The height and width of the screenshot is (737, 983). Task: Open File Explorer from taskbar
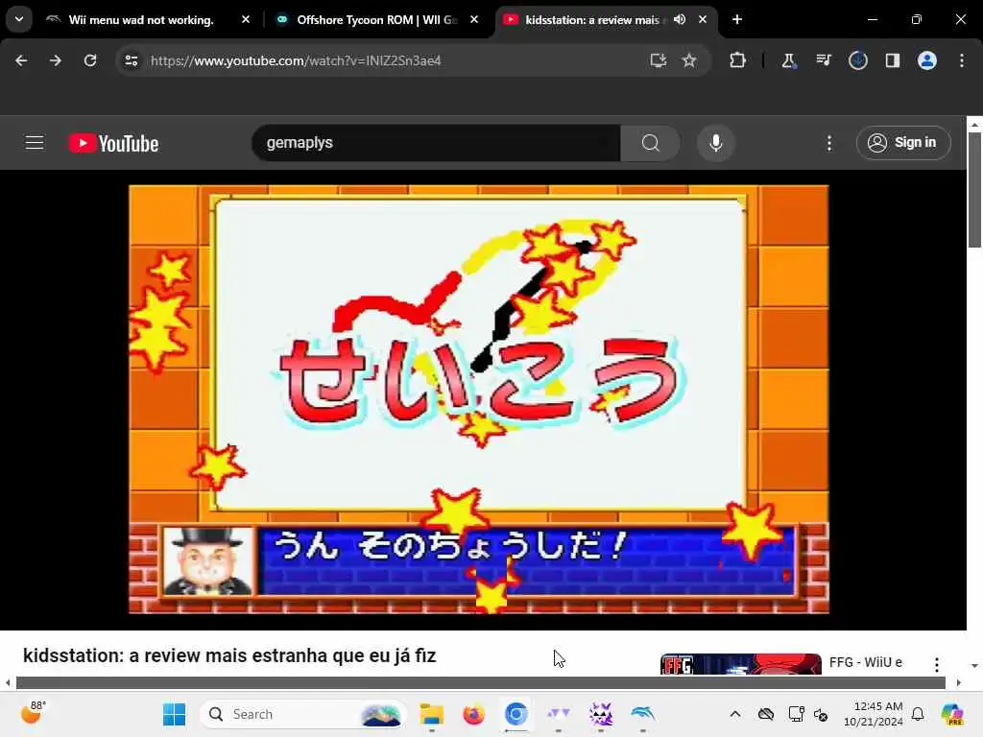pyautogui.click(x=431, y=714)
